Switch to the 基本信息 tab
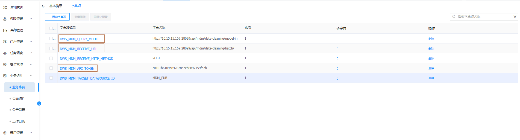 pyautogui.click(x=55, y=6)
